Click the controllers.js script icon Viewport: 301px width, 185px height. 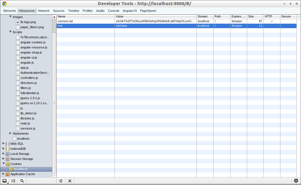point(18,78)
